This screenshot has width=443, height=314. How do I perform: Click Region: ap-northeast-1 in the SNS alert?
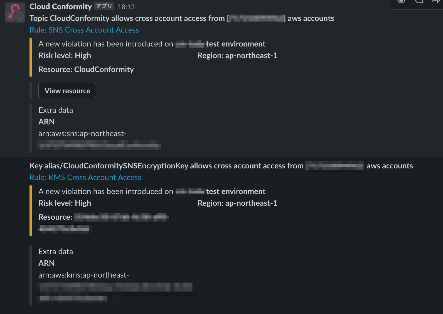pyautogui.click(x=237, y=55)
